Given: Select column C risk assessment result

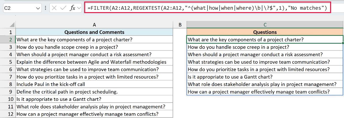Looking at the screenshot, I should coord(265,54).
